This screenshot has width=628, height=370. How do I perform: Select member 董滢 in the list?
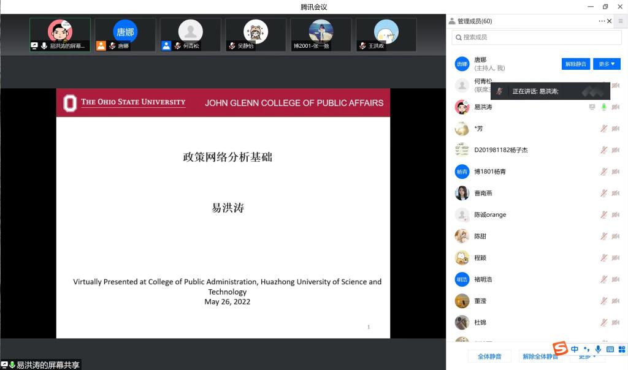[x=480, y=301]
